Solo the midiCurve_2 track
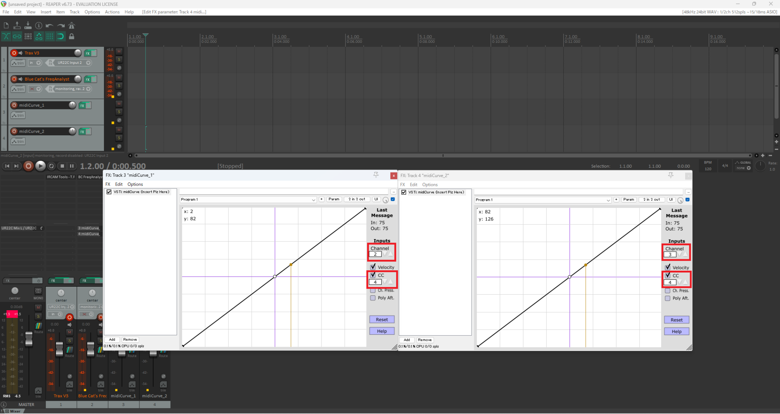Screen dimensions: 780x414 pos(119,138)
